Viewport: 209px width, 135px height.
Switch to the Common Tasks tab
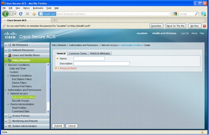click(x=78, y=54)
